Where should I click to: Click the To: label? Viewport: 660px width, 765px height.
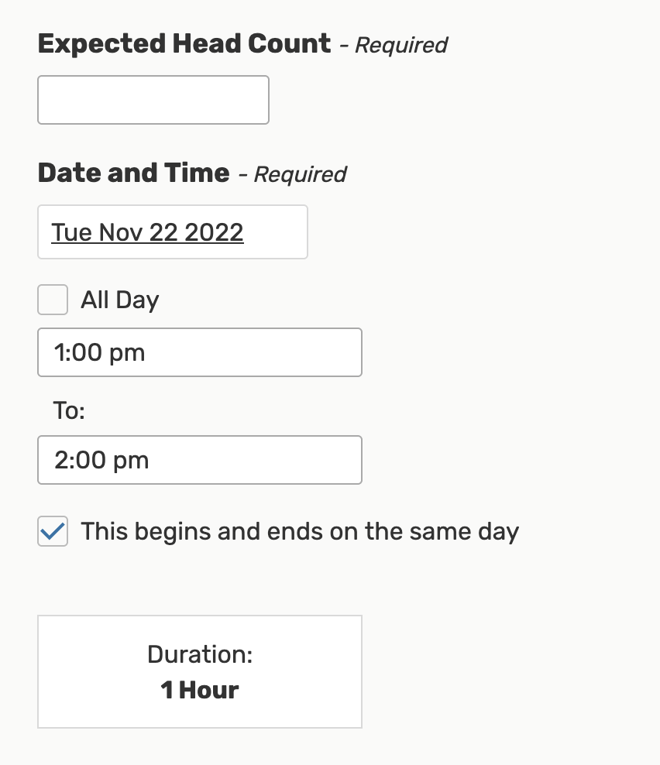click(69, 410)
